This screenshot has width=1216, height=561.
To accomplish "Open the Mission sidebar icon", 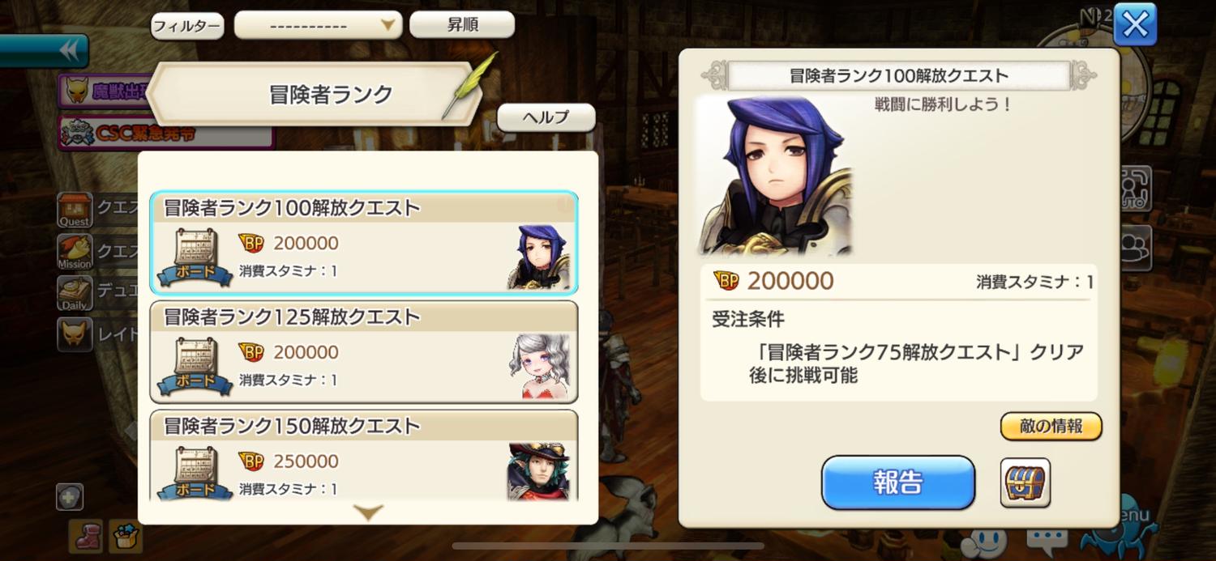I will (75, 252).
